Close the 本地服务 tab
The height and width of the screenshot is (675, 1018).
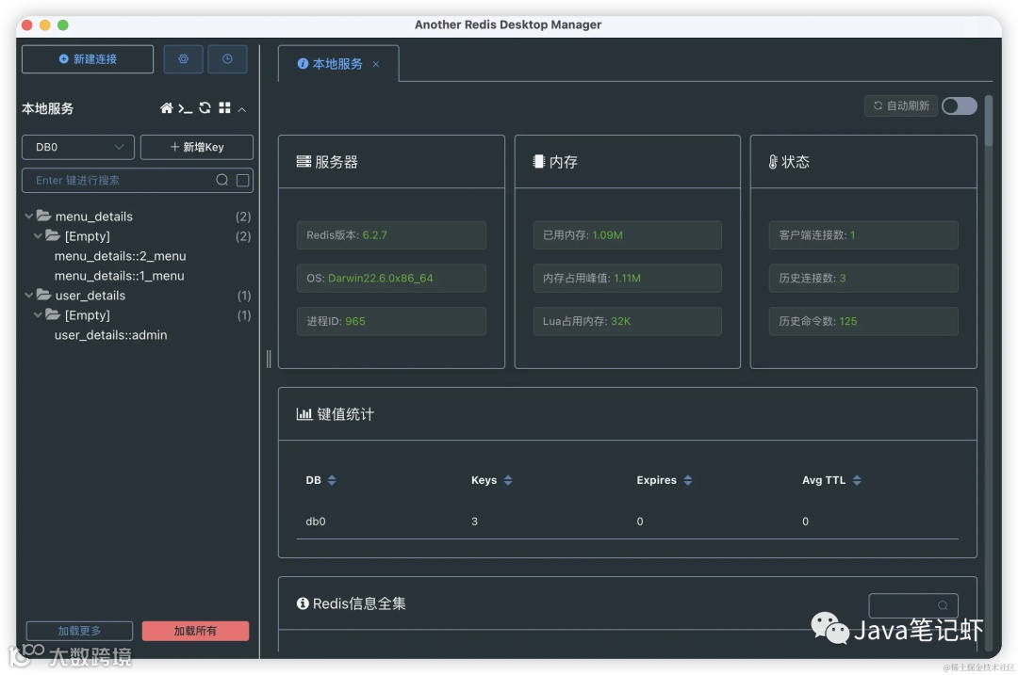pos(376,64)
